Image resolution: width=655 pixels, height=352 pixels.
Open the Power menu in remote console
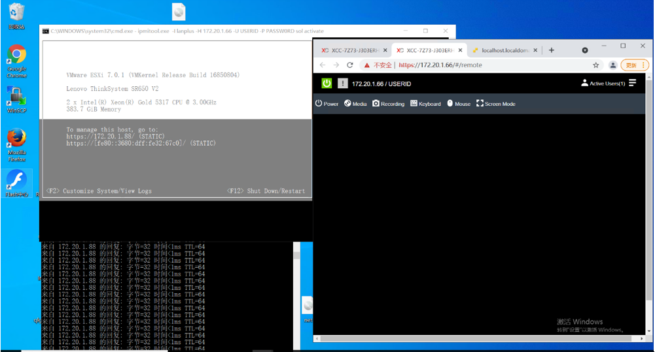point(327,103)
